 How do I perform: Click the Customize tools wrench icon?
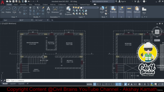pyautogui.click(x=4, y=80)
